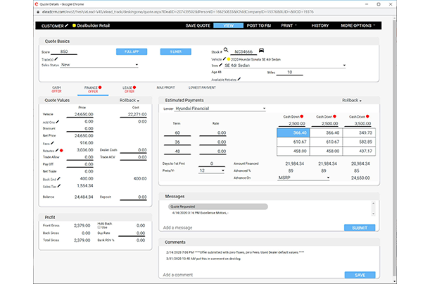Click the Discount input field
Image resolution: width=430 pixels, height=284 pixels.
coord(80,128)
